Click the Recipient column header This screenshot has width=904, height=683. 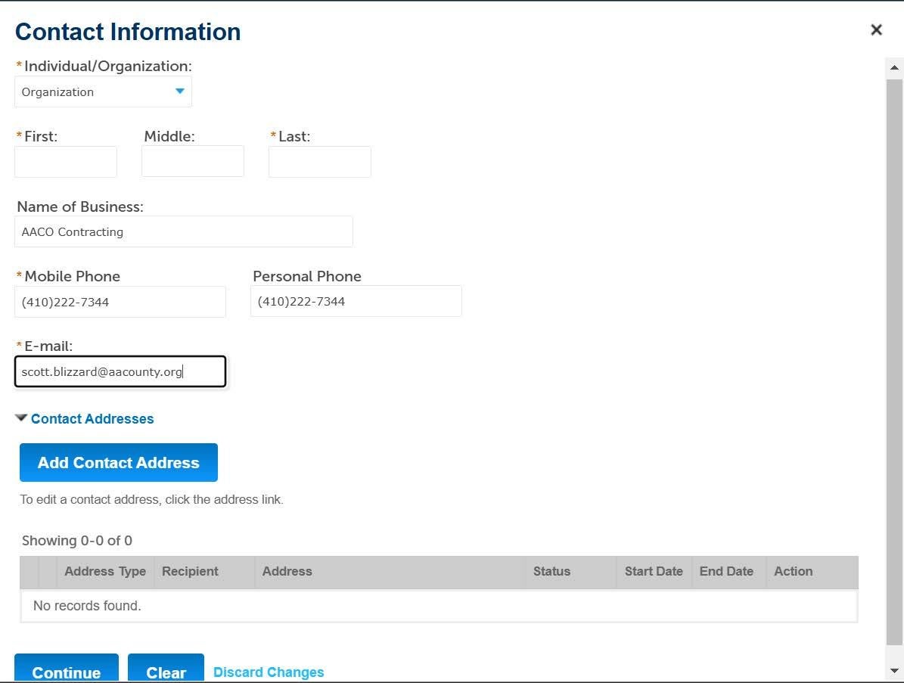click(189, 571)
